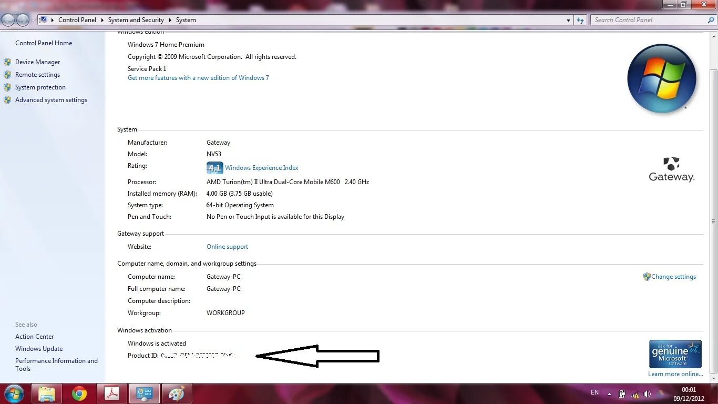The width and height of the screenshot is (718, 404).
Task: Open Learn more online link
Action: 675,374
